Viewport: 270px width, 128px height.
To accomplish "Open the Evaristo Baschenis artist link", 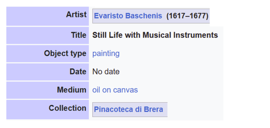I will 128,16.
